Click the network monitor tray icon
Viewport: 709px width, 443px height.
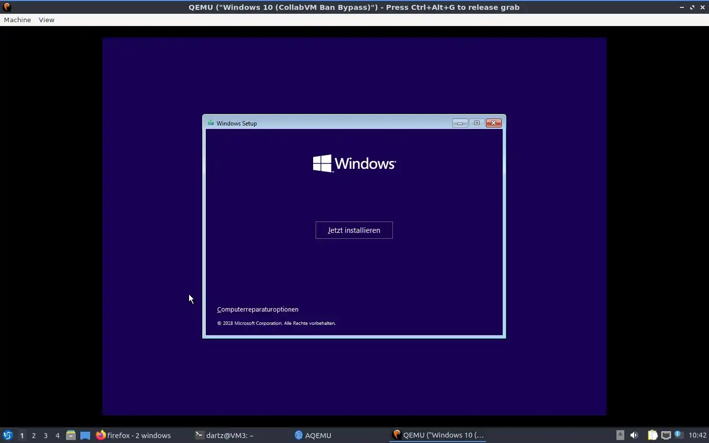click(666, 435)
